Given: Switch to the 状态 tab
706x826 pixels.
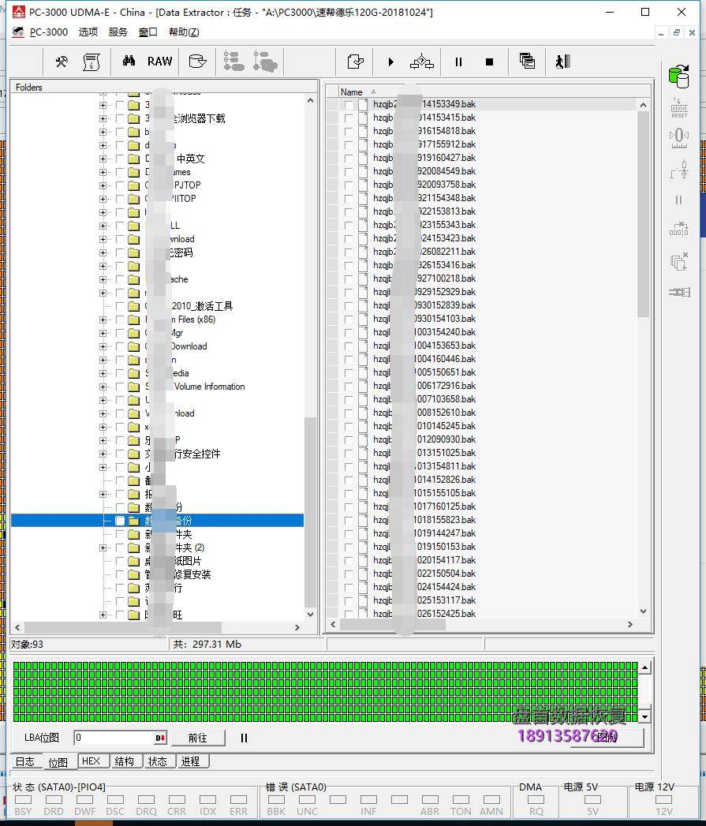Looking at the screenshot, I should coord(158,761).
